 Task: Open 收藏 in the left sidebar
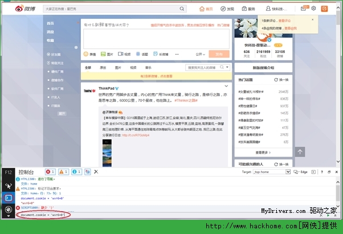[50, 40]
